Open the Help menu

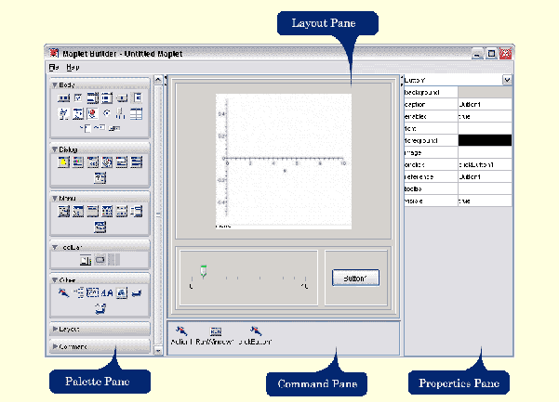click(73, 68)
